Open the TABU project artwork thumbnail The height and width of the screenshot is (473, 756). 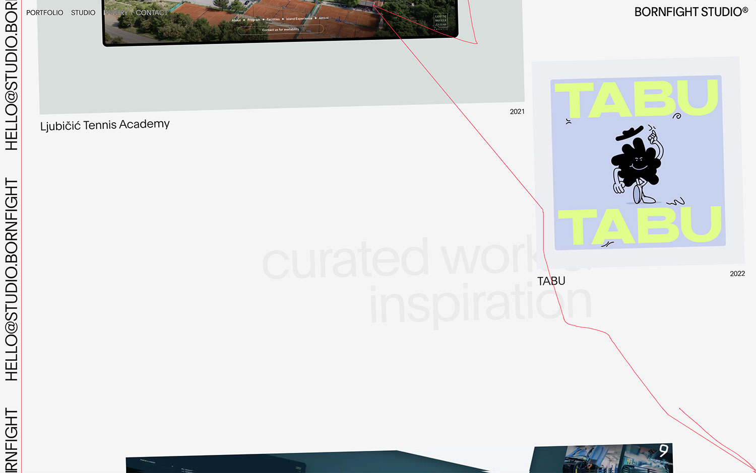[x=638, y=163]
